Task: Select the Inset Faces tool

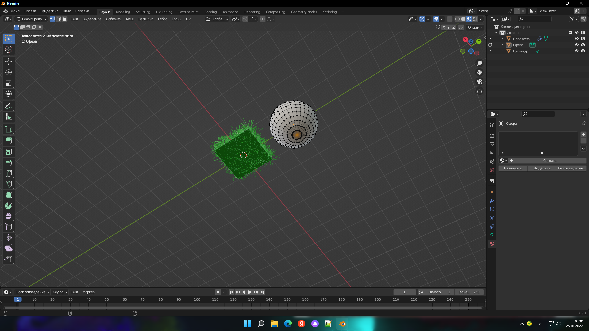Action: [x=9, y=152]
